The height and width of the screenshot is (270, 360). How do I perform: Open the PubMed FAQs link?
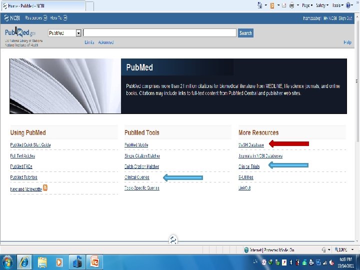(x=21, y=166)
